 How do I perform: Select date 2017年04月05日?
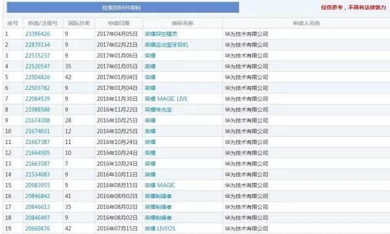coord(117,34)
